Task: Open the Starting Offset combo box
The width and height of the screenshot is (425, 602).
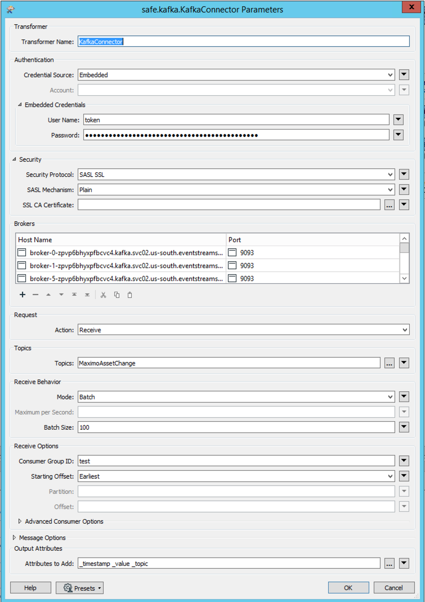Action: 236,476
